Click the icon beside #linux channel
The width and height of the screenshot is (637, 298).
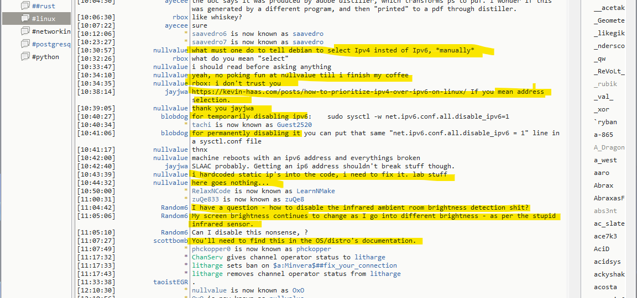pos(25,19)
